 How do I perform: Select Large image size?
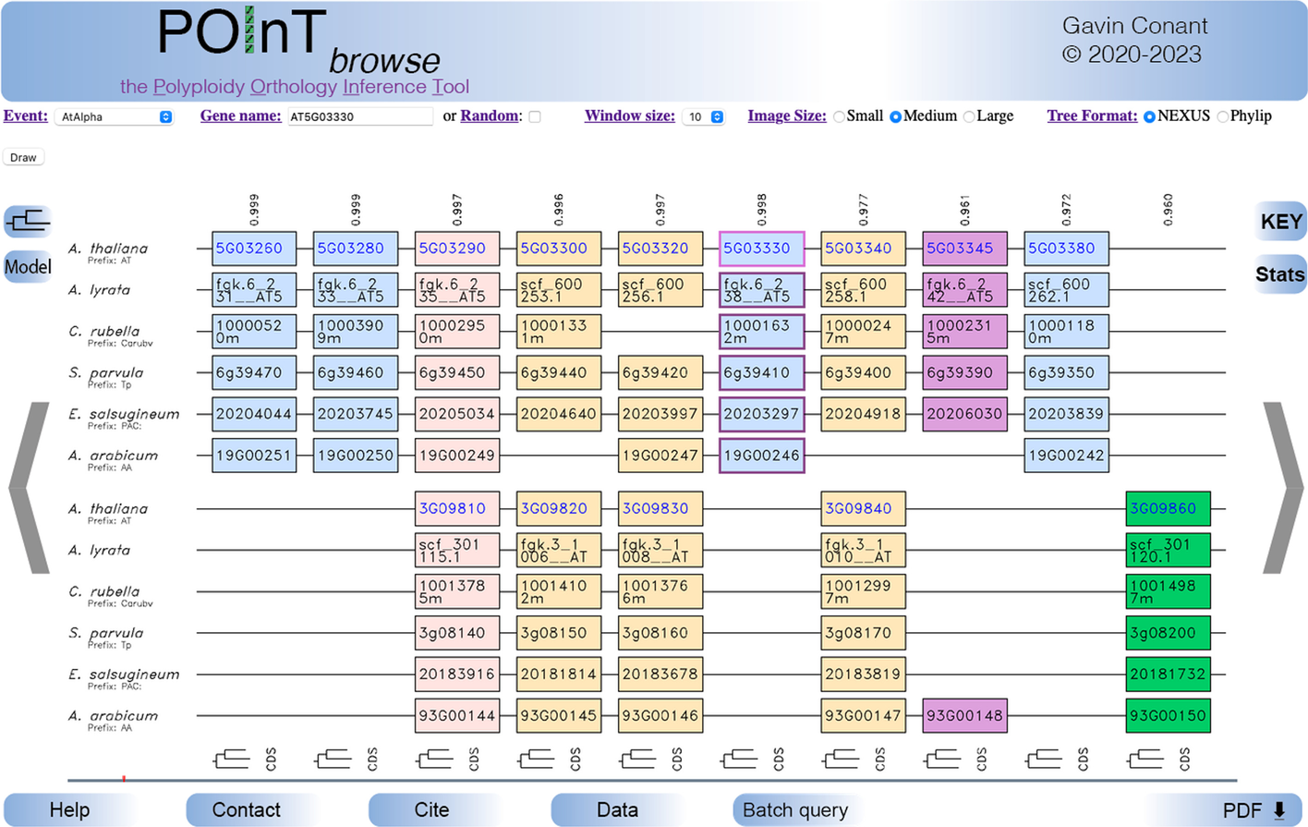click(x=969, y=116)
